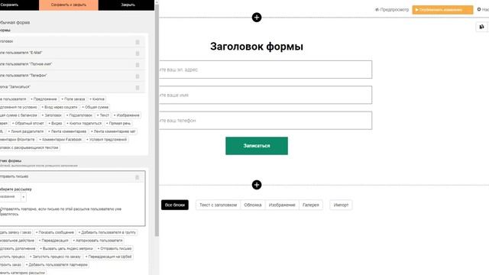489x275 pixels.
Task: Click the orange 'Опубликовать изменения' button
Action: click(x=442, y=10)
